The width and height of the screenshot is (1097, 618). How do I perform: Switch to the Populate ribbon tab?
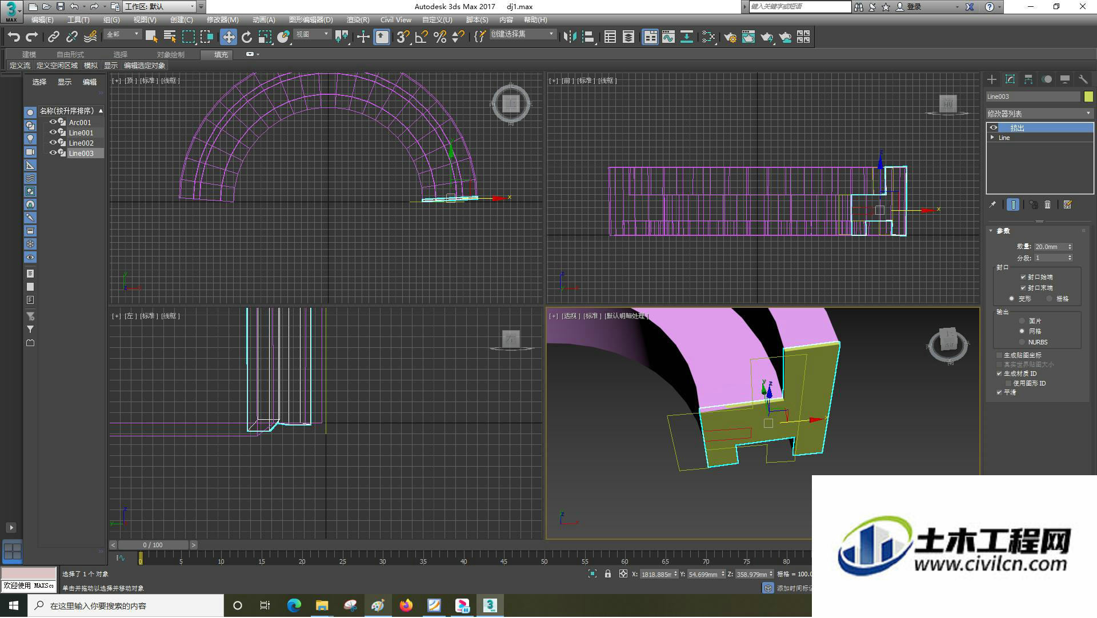click(x=221, y=55)
